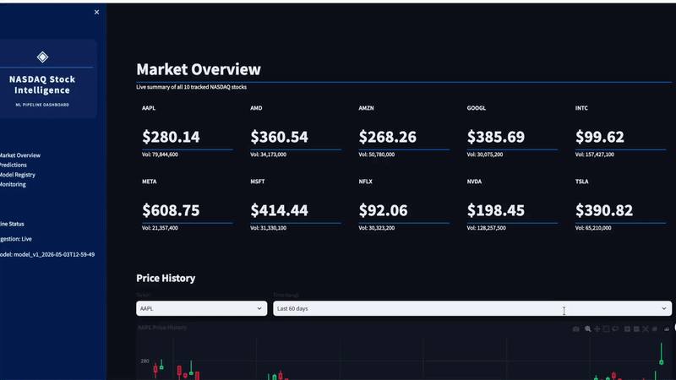
Task: Click the chevron arrow of the Last 60 days select
Action: point(664,308)
